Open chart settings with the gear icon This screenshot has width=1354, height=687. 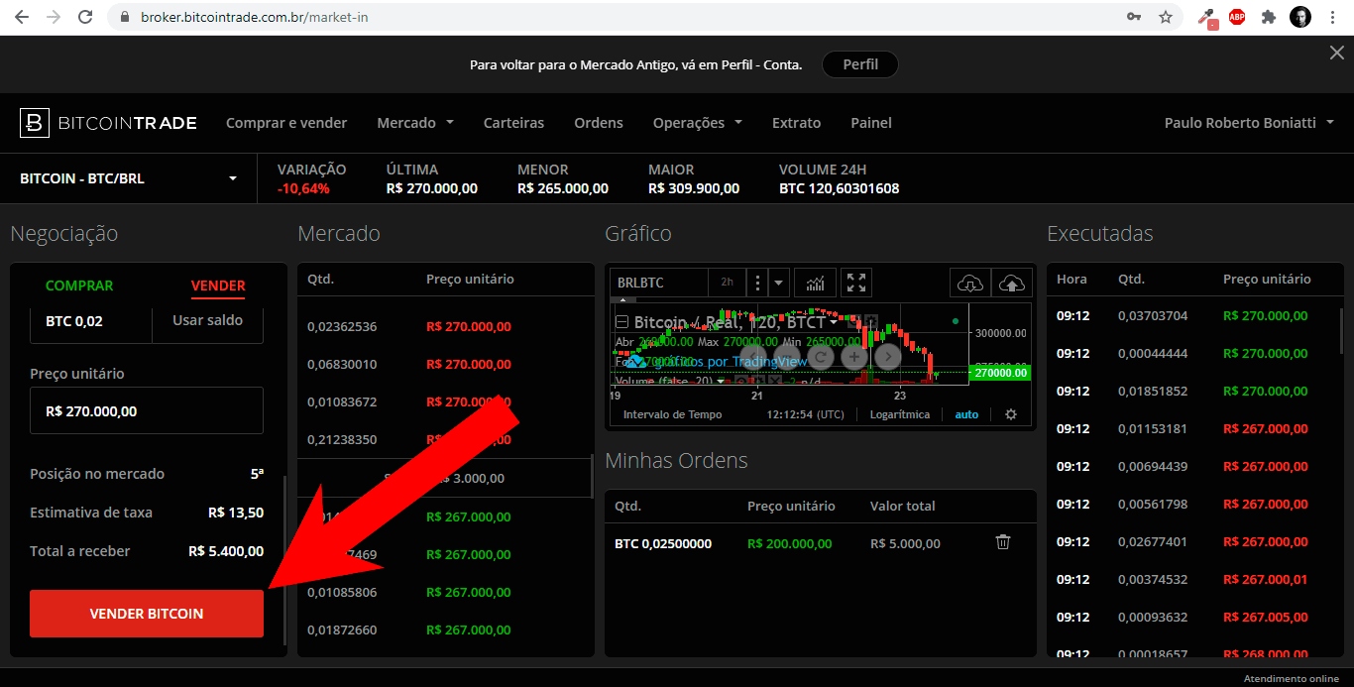1011,414
